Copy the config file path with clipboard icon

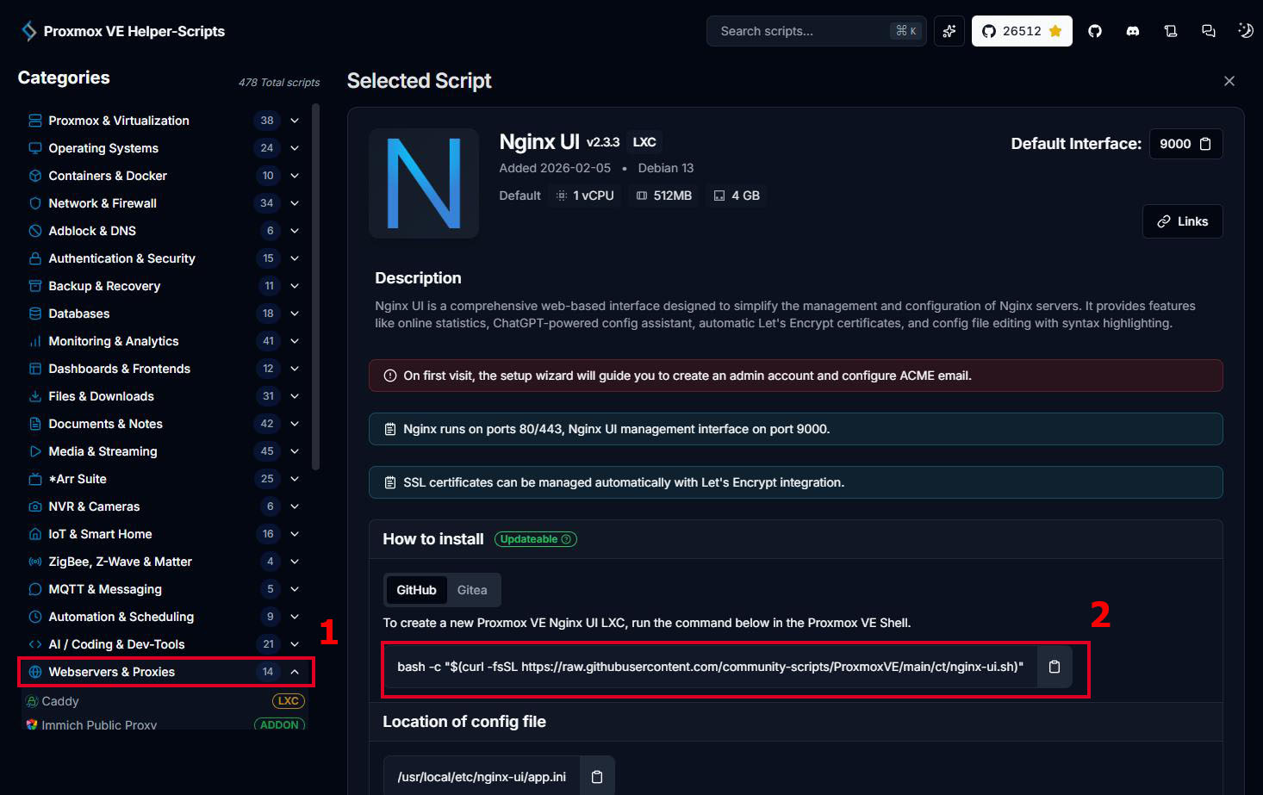coord(597,776)
